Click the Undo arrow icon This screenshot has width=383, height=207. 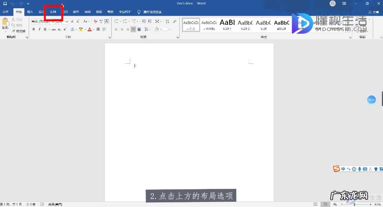[12, 4]
